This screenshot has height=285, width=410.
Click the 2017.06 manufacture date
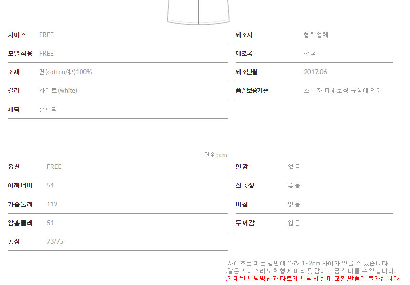315,72
